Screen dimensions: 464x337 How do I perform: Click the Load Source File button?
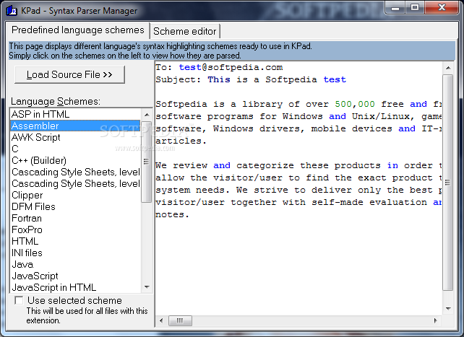click(69, 74)
